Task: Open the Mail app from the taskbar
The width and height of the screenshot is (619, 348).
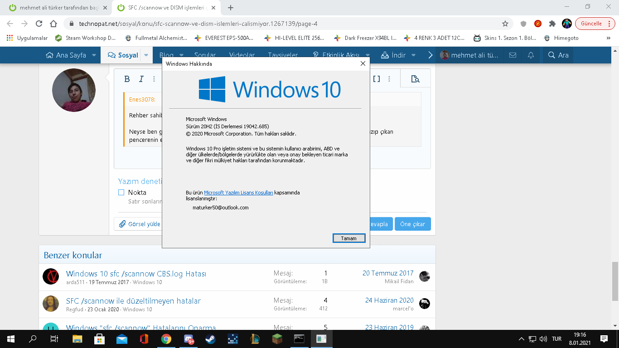Action: (122, 338)
